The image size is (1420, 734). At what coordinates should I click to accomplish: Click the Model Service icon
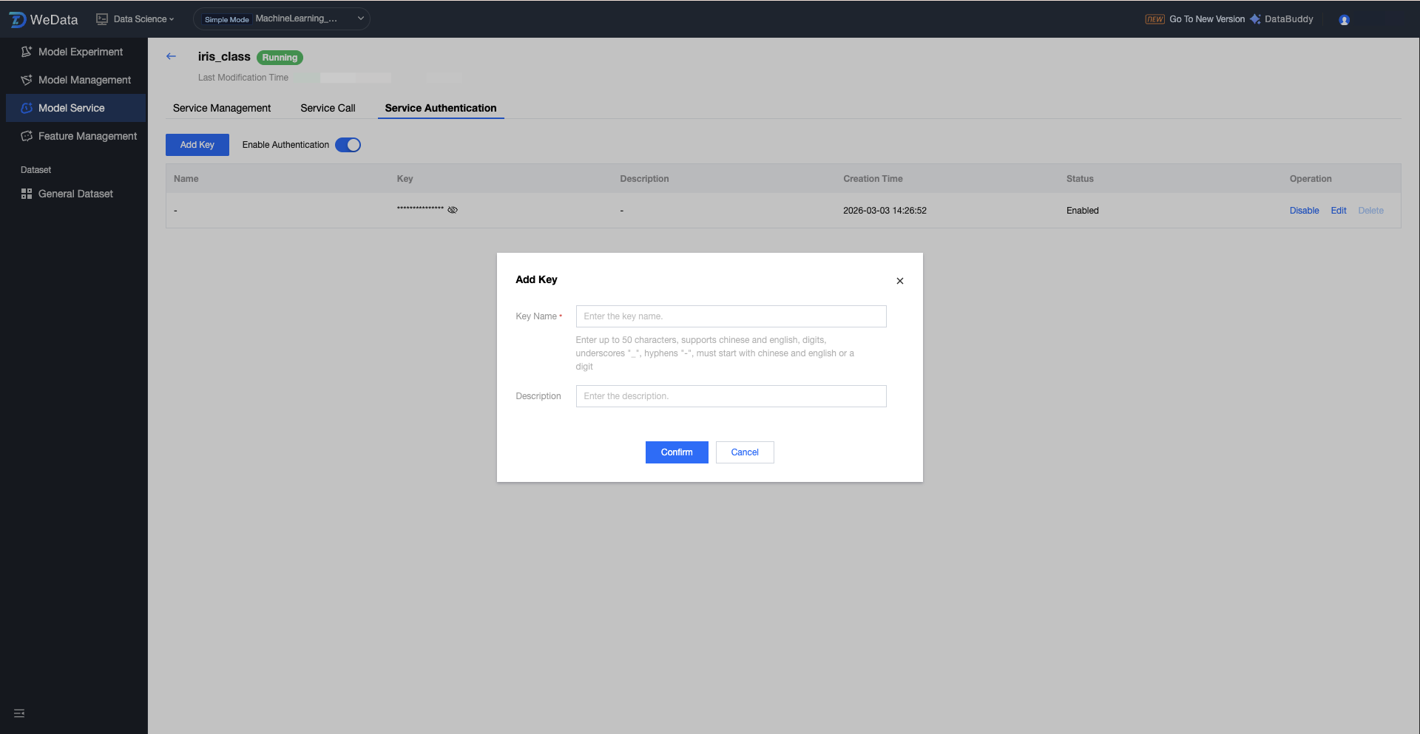pos(27,108)
